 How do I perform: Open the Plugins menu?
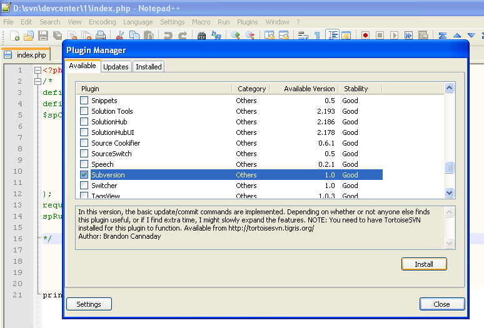click(247, 22)
